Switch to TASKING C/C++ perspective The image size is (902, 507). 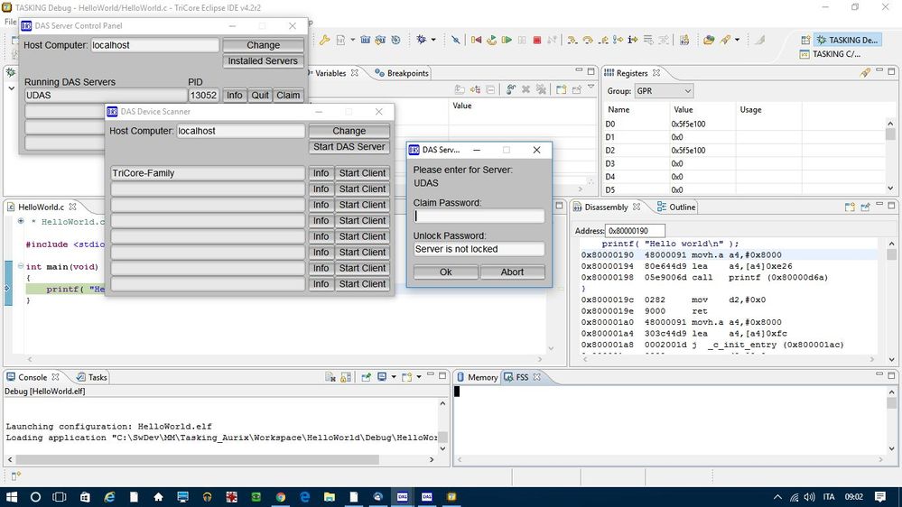pyautogui.click(x=830, y=54)
